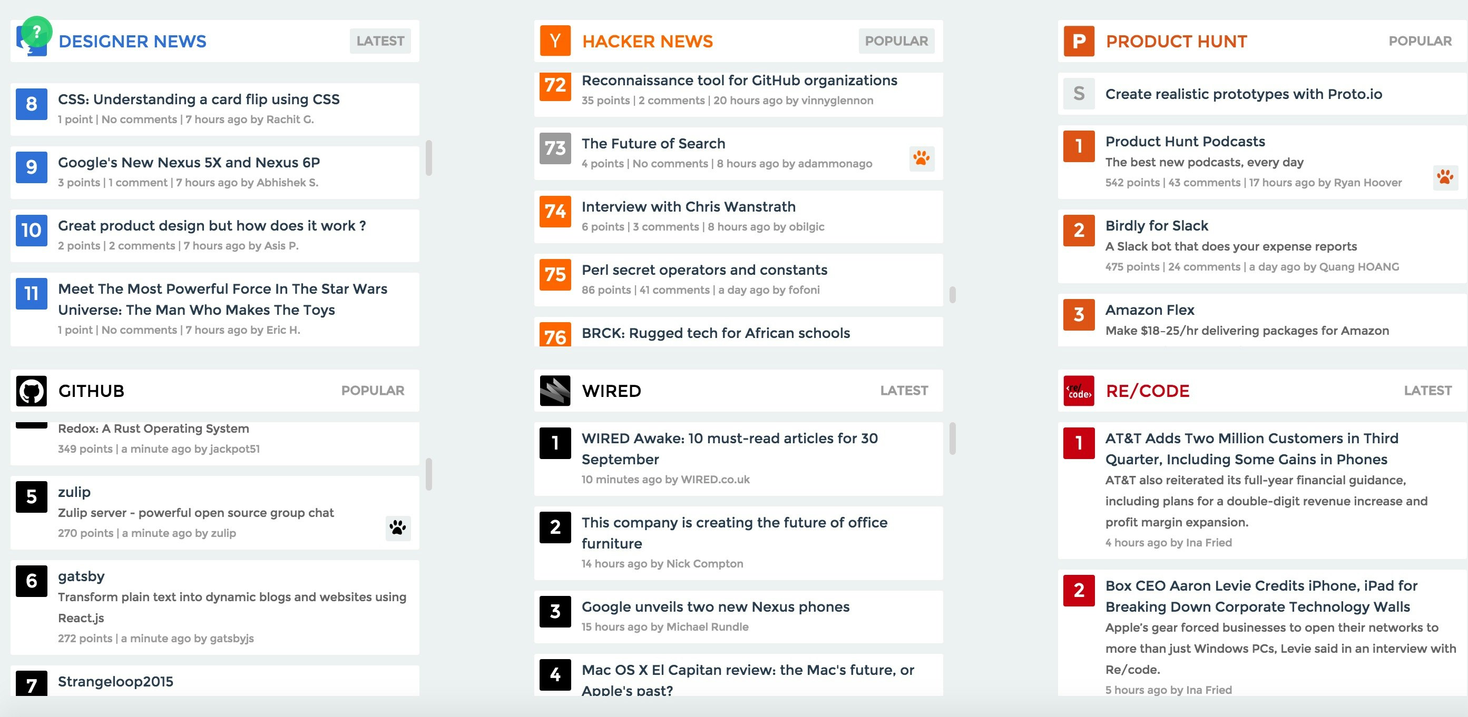Click the Hacker News column scrollbar handle
Viewport: 1468px width, 717px height.
952,295
